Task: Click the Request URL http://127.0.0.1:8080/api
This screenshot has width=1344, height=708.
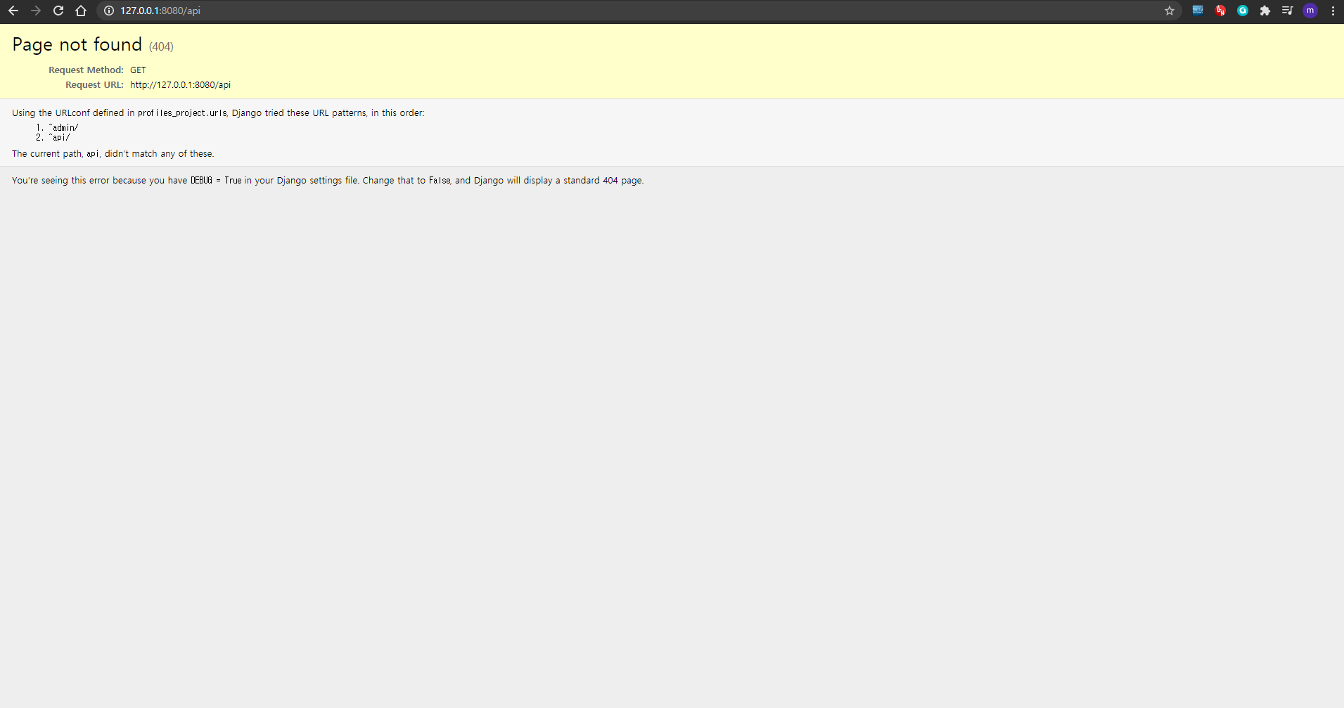Action: click(180, 85)
